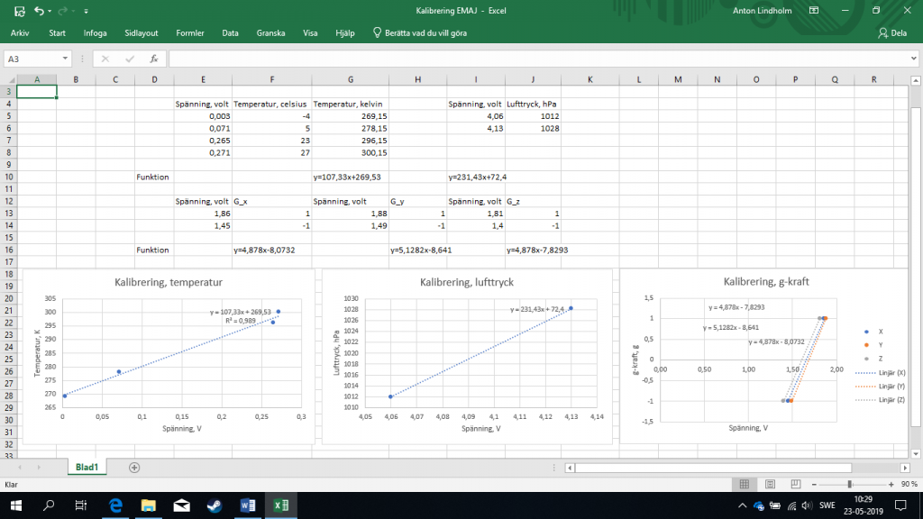The width and height of the screenshot is (923, 519).
Task: Select row 10 header
Action: [9, 178]
